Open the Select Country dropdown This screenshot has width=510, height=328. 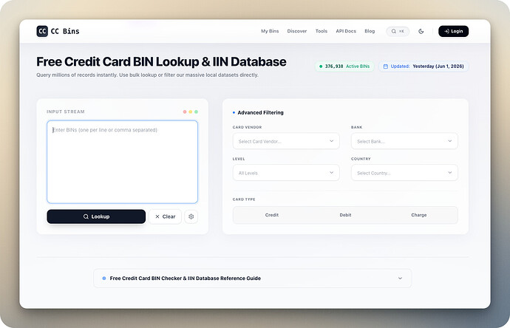click(x=404, y=173)
